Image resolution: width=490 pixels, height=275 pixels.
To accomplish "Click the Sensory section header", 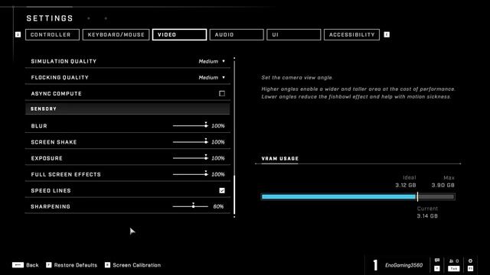I will click(x=128, y=108).
